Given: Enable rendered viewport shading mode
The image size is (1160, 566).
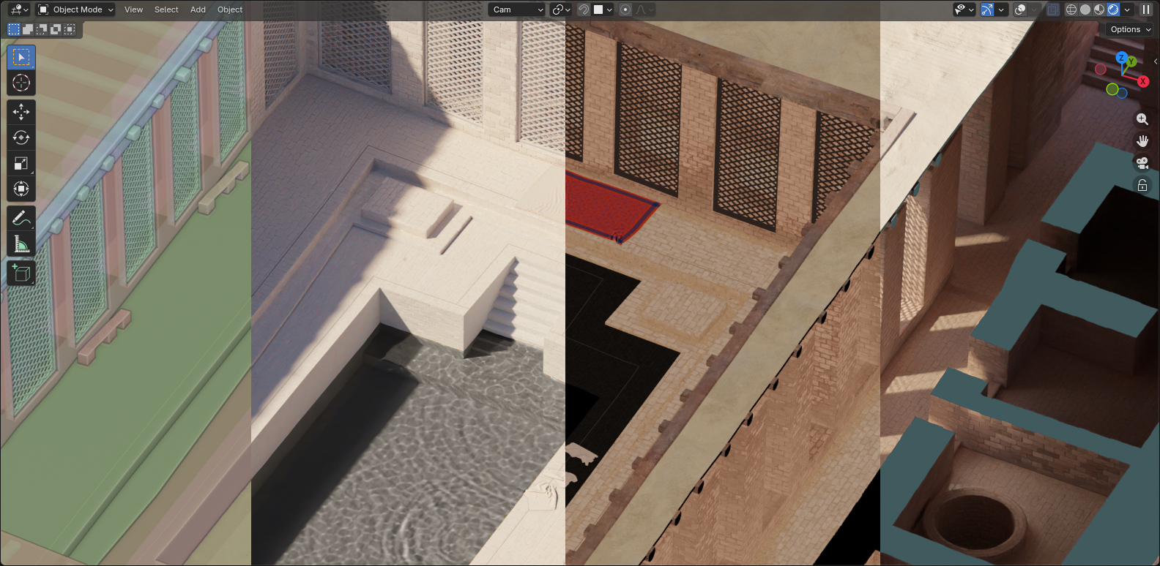Looking at the screenshot, I should pos(1113,10).
